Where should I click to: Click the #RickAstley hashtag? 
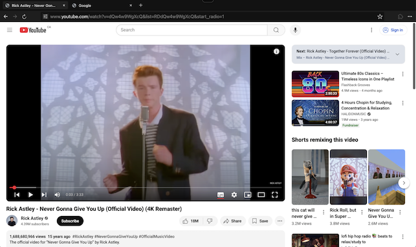coord(83,237)
